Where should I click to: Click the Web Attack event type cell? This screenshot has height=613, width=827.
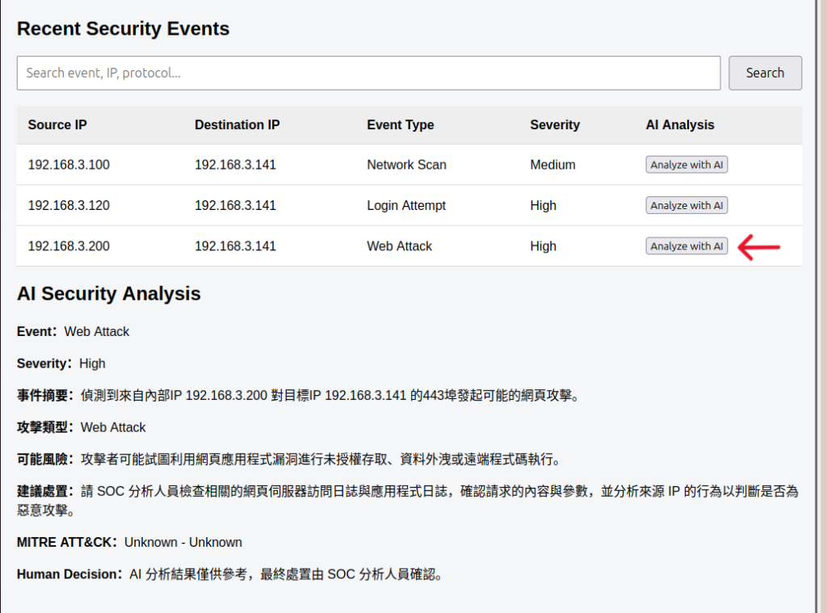coord(399,246)
